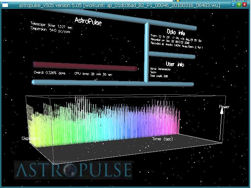Click the window system menu icon in title bar
The width and height of the screenshot is (251, 188).
5,5
